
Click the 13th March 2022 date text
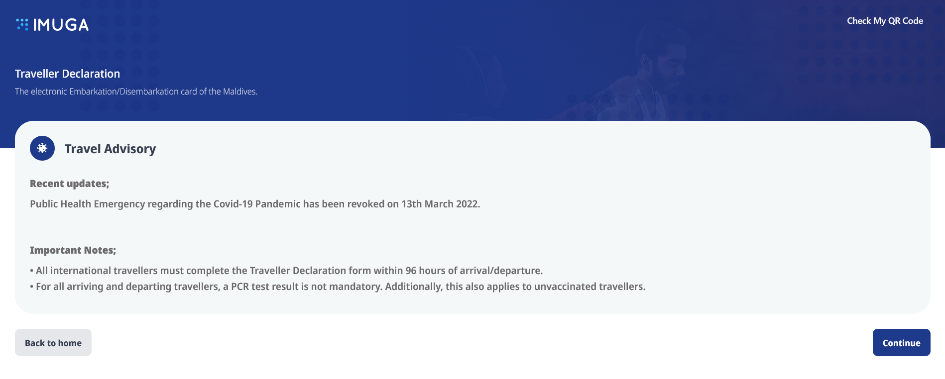point(440,204)
